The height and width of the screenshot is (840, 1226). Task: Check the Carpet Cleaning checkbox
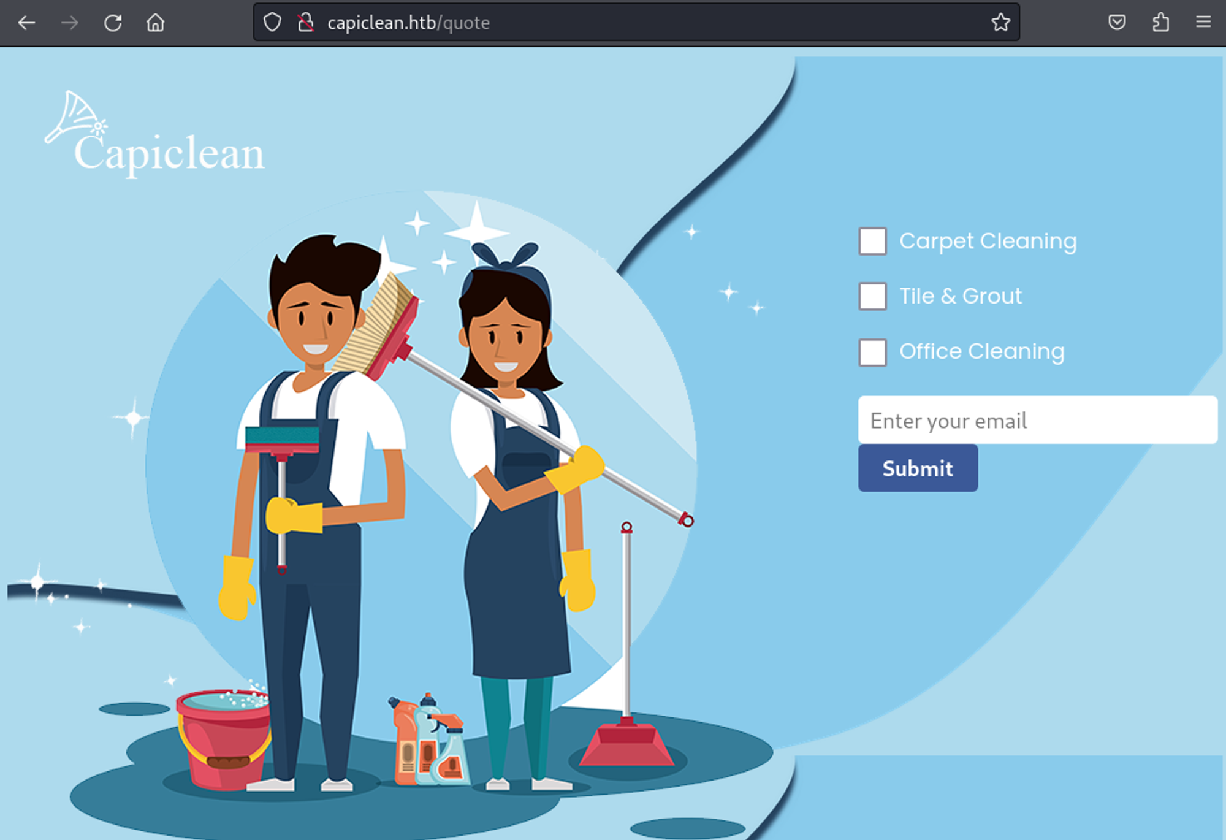(872, 241)
